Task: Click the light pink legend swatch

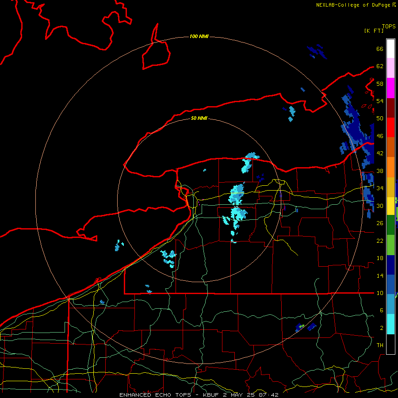Action: tap(390, 68)
